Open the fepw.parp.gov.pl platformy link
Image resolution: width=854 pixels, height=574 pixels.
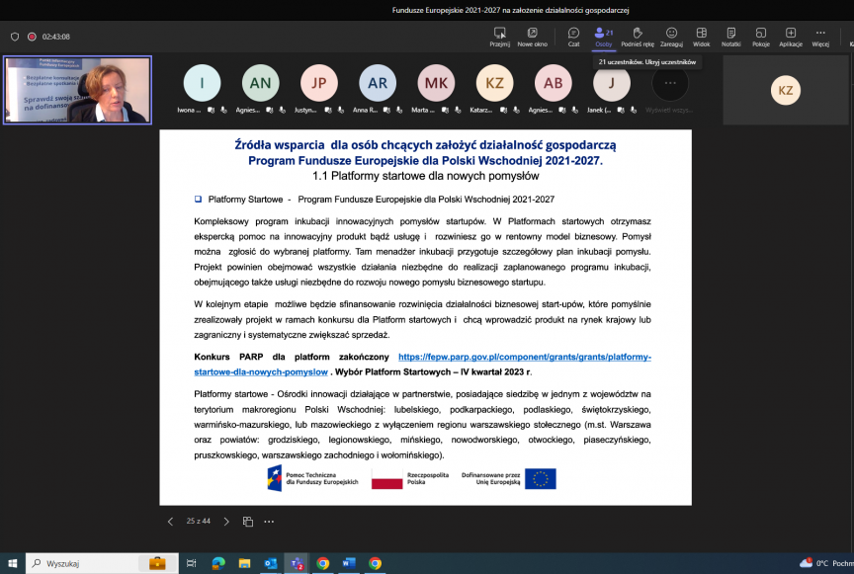(x=525, y=357)
